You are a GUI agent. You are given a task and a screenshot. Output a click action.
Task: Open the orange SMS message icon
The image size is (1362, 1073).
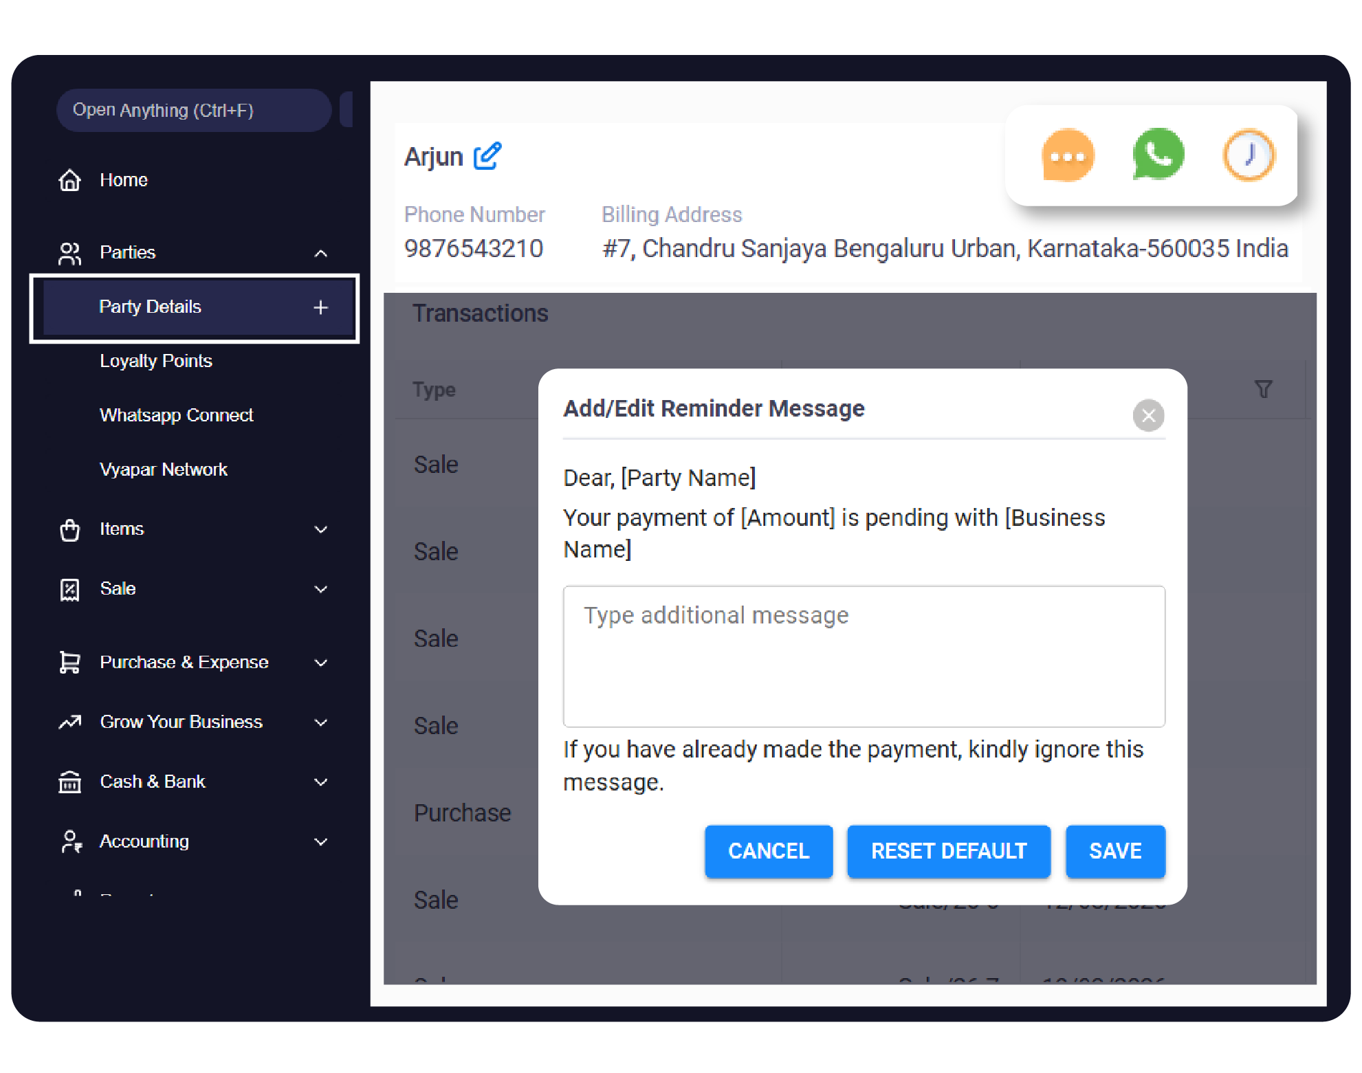(x=1067, y=155)
